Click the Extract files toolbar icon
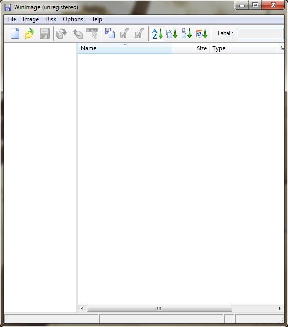The image size is (288, 327). click(62, 33)
